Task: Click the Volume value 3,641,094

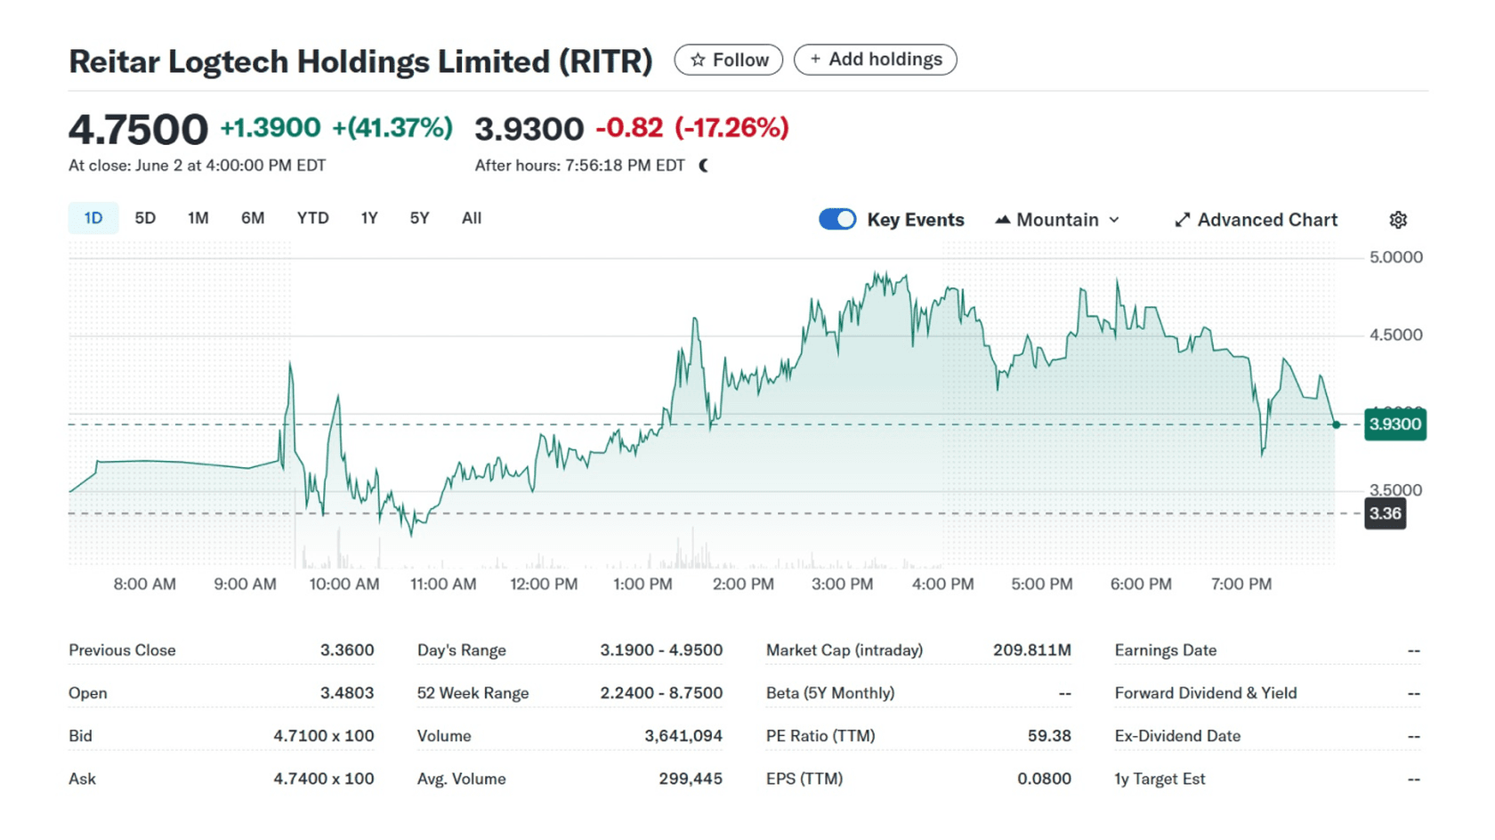Action: tap(683, 736)
